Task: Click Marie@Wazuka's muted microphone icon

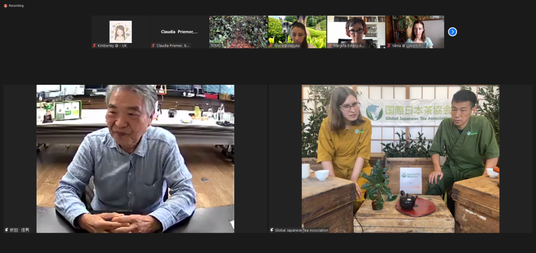Action: [x=271, y=46]
